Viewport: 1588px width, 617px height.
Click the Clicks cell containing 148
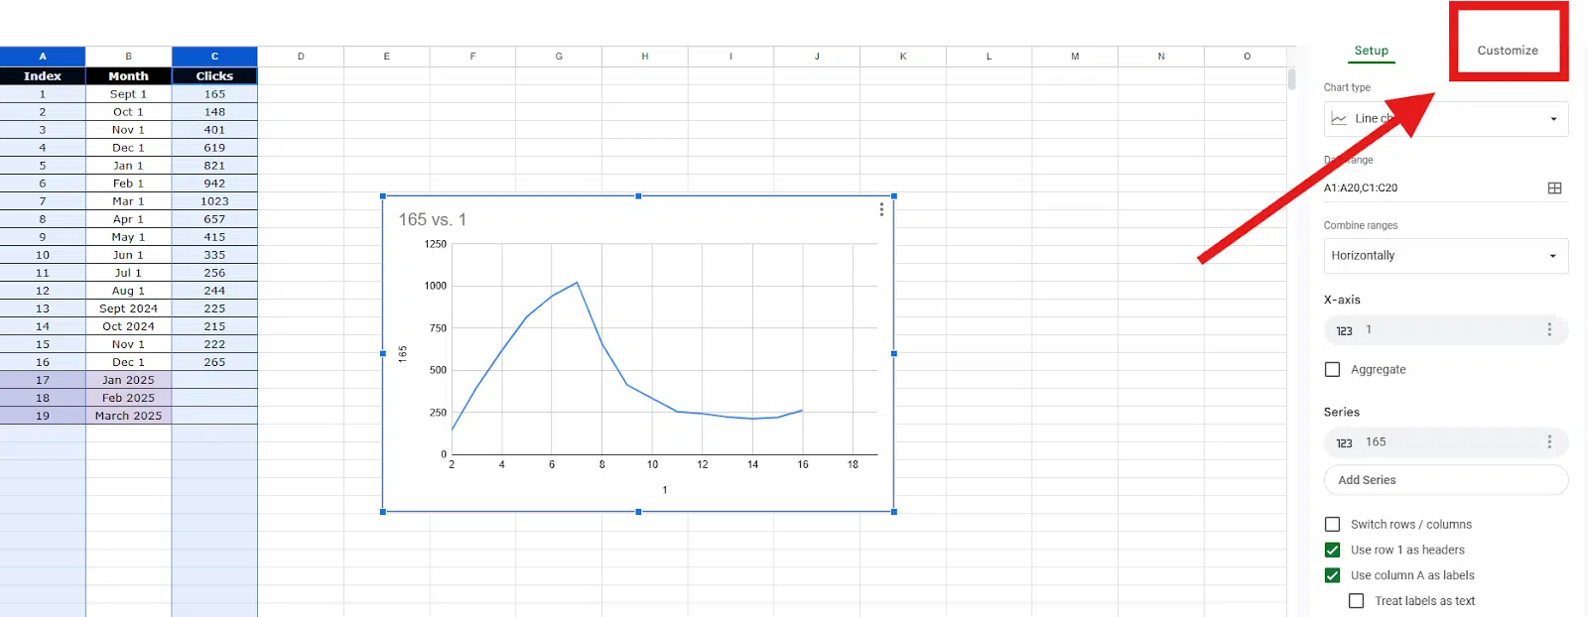point(214,112)
